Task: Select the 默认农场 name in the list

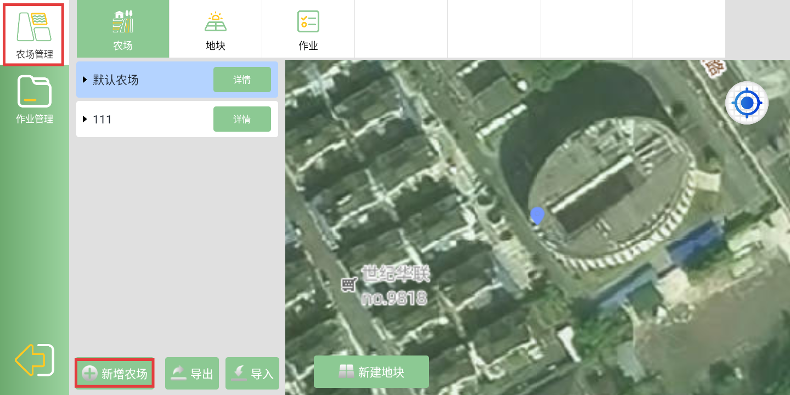Action: [116, 80]
